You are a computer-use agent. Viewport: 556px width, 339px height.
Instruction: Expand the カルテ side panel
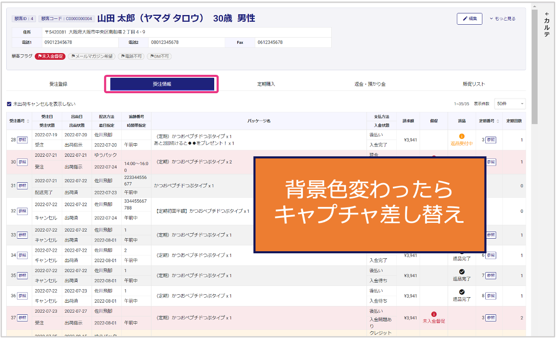pyautogui.click(x=546, y=25)
